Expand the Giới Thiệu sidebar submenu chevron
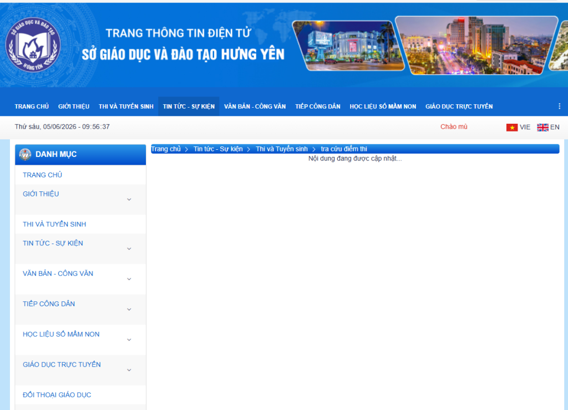Viewport: 568px width, 410px height. tap(129, 200)
